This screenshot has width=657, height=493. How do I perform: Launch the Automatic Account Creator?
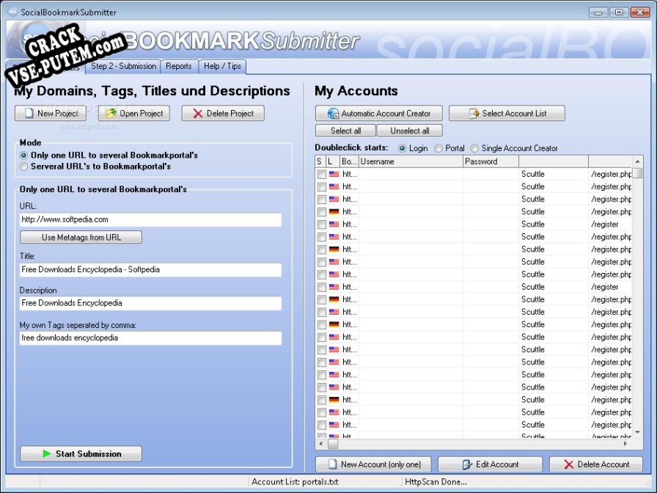pyautogui.click(x=379, y=113)
